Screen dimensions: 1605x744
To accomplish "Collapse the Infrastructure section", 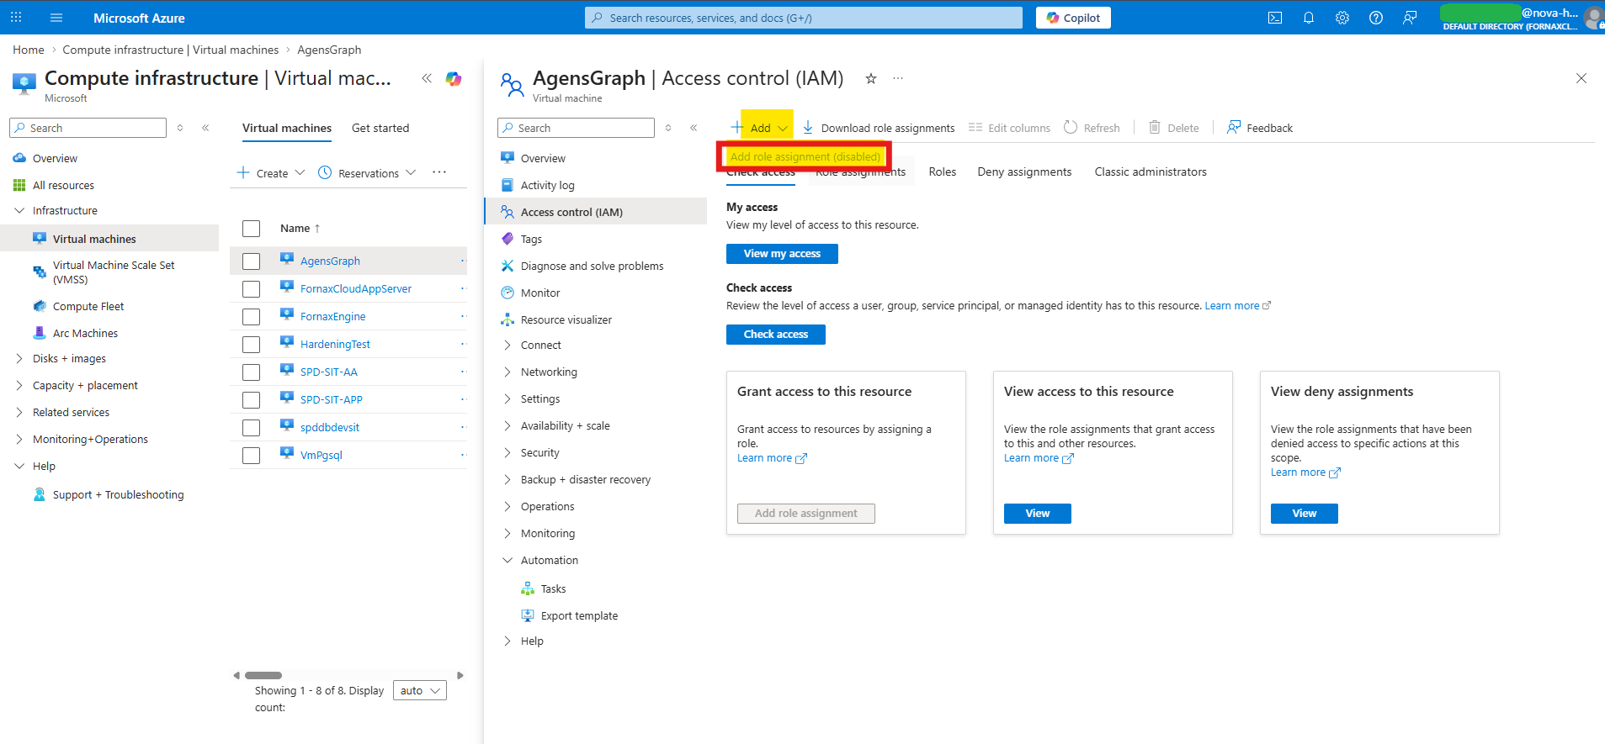I will [19, 210].
